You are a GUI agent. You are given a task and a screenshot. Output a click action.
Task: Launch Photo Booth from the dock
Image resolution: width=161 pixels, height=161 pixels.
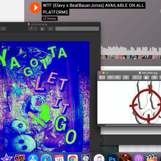(20, 158)
